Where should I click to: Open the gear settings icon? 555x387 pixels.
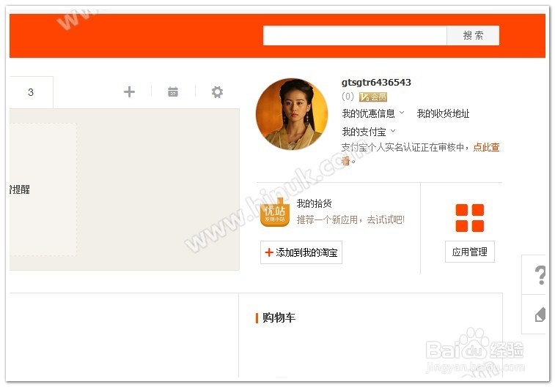pos(217,91)
